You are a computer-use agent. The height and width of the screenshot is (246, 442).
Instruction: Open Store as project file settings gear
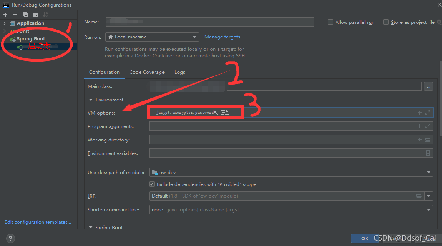[439, 22]
